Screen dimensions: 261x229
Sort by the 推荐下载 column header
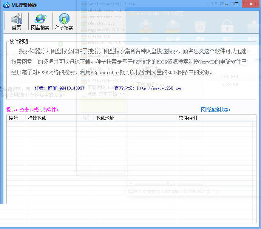(37, 118)
